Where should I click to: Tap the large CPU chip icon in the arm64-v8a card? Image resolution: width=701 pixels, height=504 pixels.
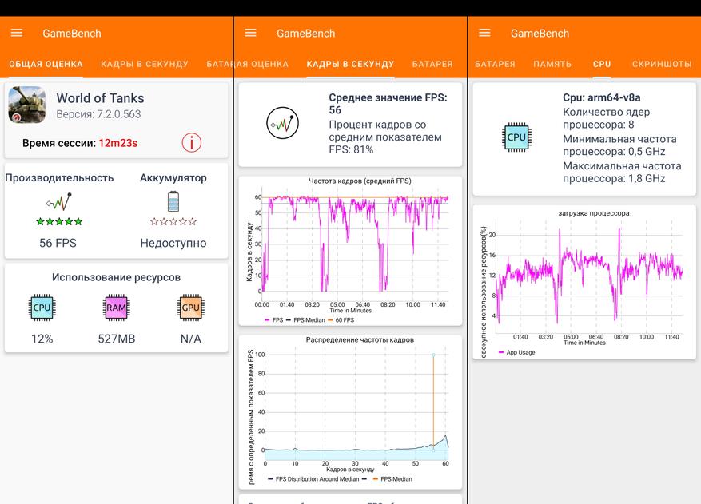(516, 137)
